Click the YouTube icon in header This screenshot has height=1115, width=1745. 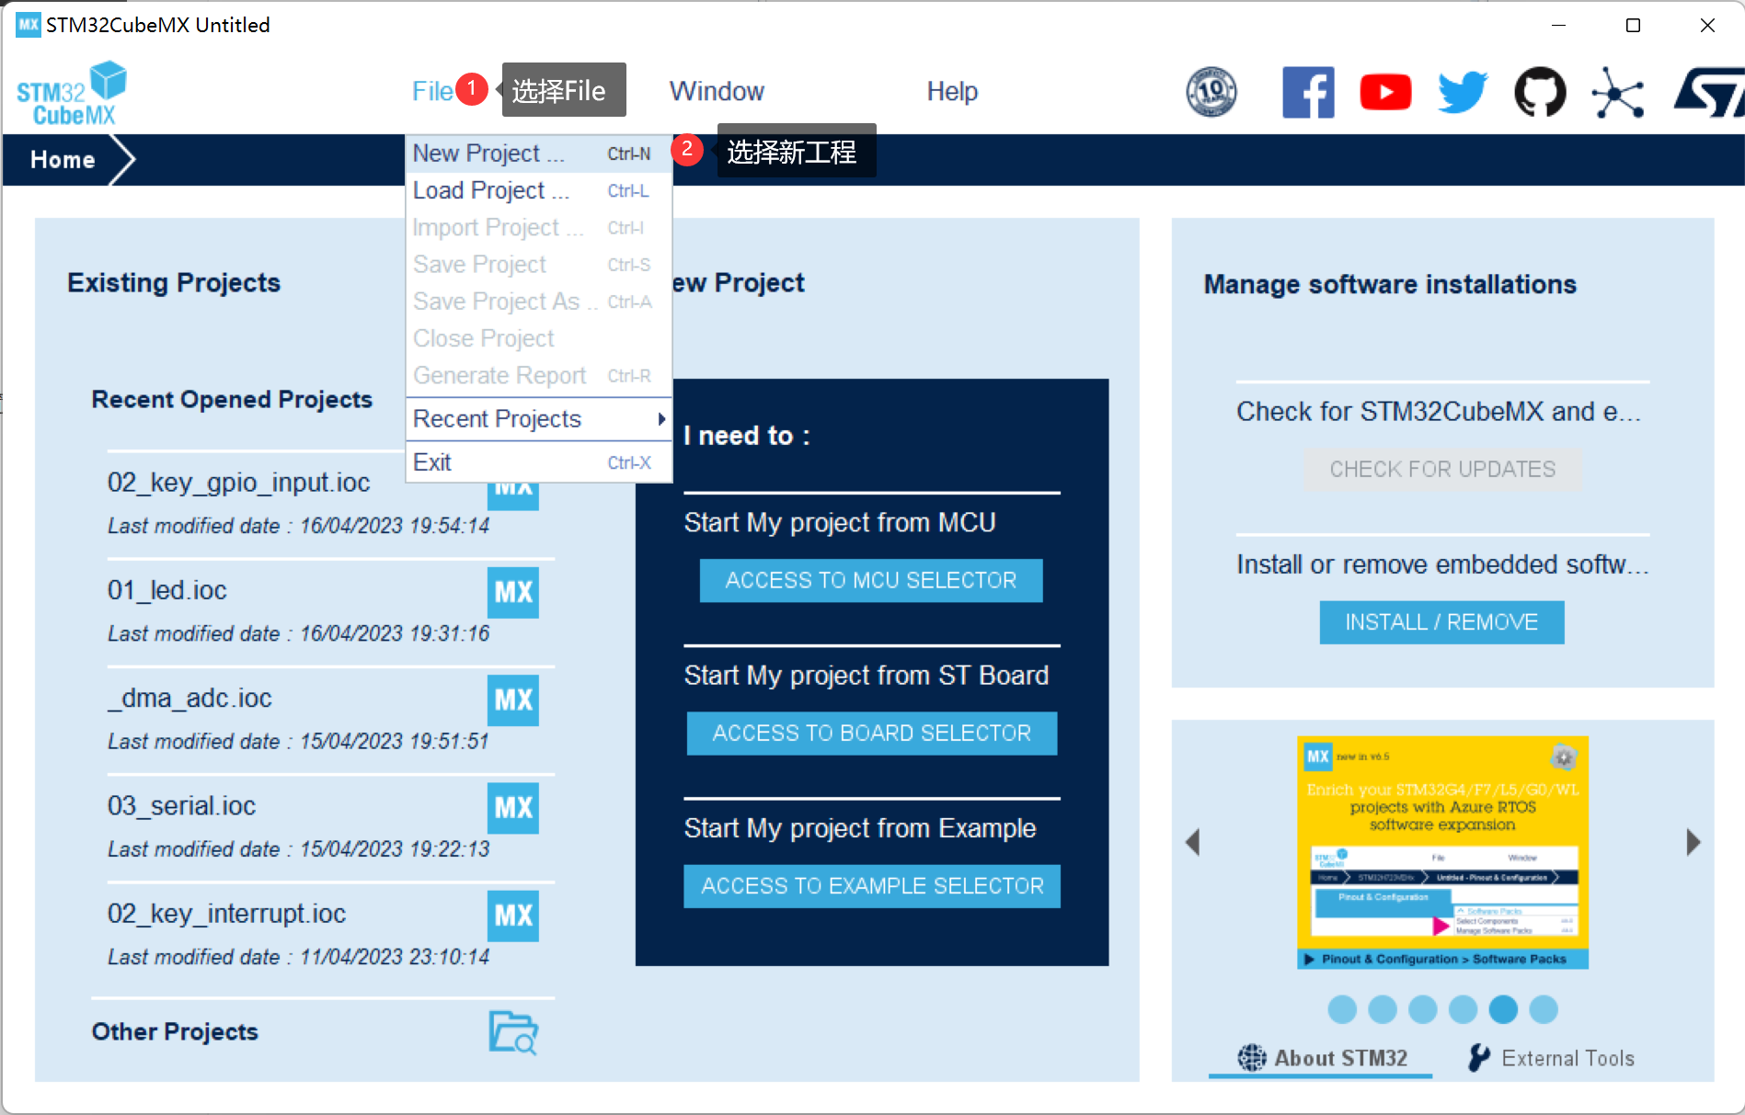1384,92
